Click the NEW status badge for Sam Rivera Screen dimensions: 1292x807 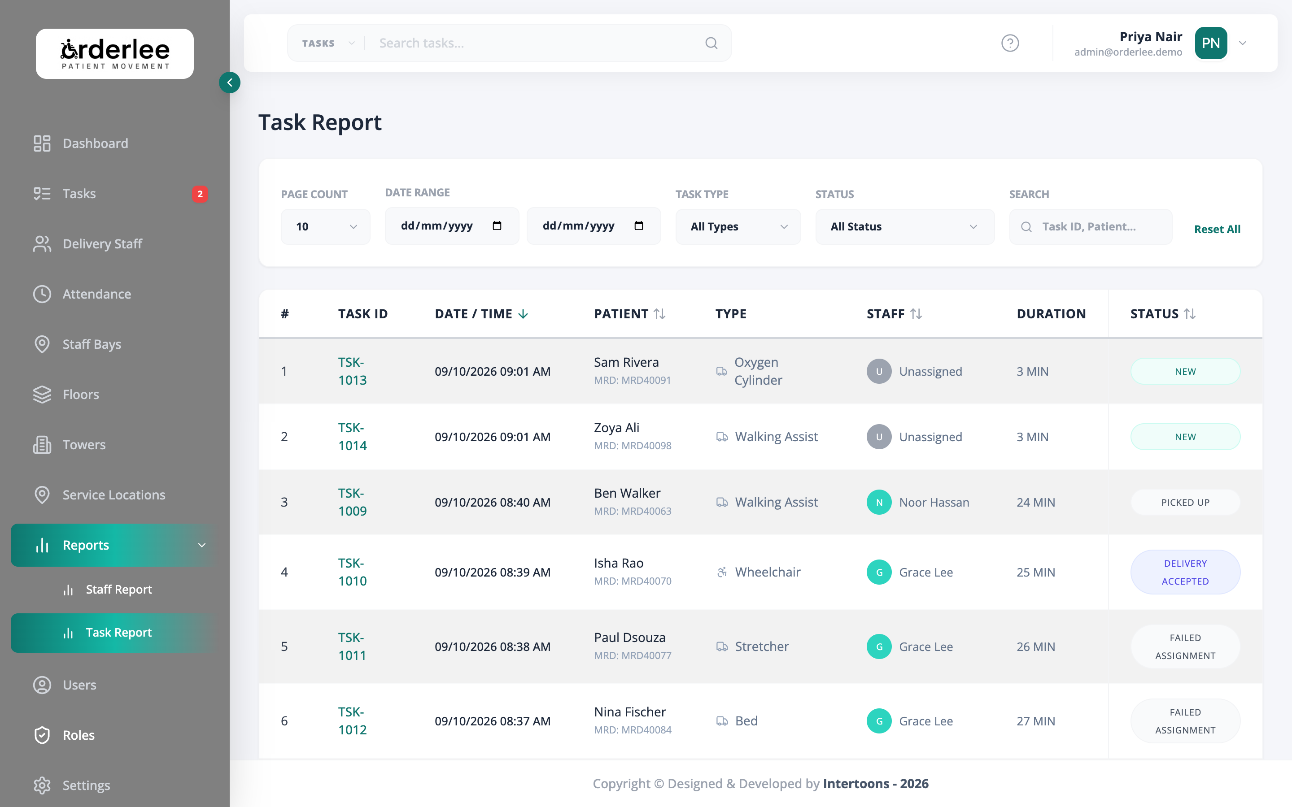tap(1185, 372)
